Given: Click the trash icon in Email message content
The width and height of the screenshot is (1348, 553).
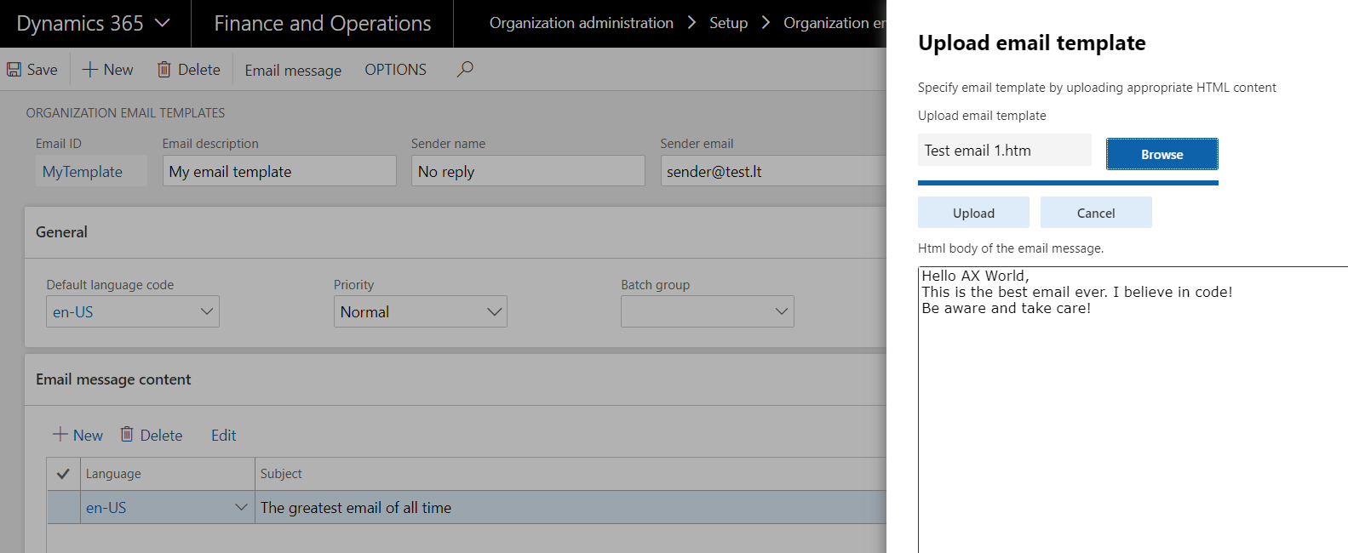Looking at the screenshot, I should click(127, 435).
